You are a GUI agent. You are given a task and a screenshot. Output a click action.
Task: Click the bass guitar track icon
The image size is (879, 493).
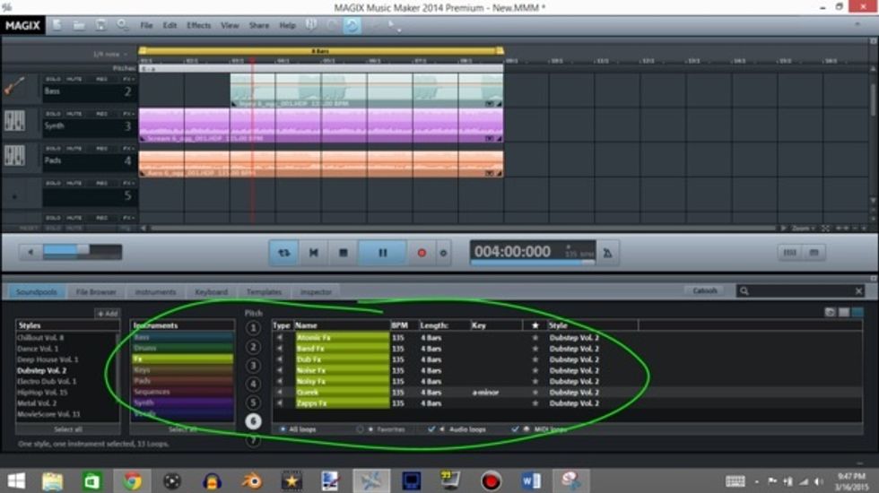coord(14,87)
